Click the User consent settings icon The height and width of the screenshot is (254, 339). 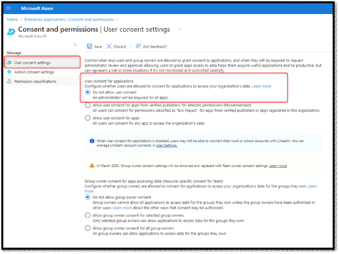tap(9, 62)
